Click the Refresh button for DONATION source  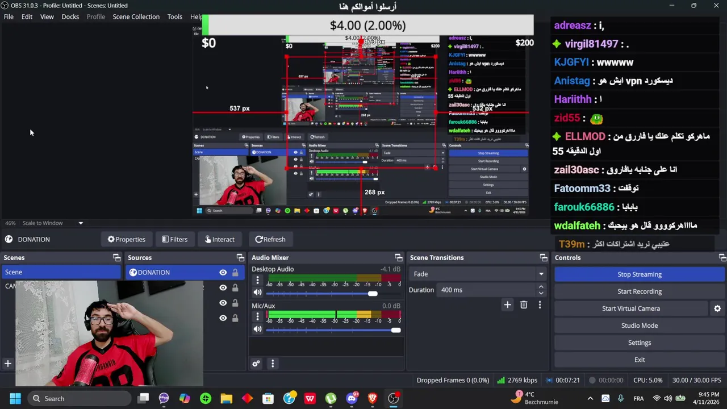click(x=270, y=240)
